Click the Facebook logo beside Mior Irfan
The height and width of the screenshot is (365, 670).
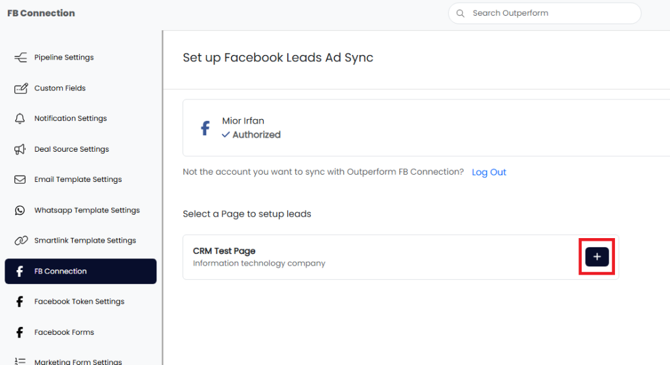[205, 128]
